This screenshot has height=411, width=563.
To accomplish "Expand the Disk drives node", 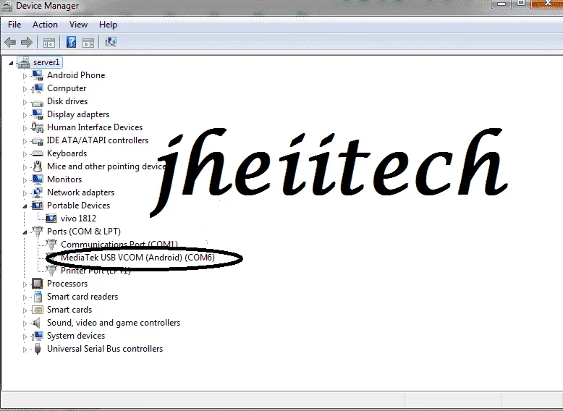I will tap(25, 102).
